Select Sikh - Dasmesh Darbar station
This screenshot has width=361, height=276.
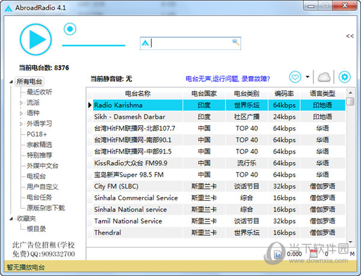coord(217,117)
